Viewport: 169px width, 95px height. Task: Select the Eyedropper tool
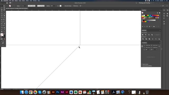point(2,26)
